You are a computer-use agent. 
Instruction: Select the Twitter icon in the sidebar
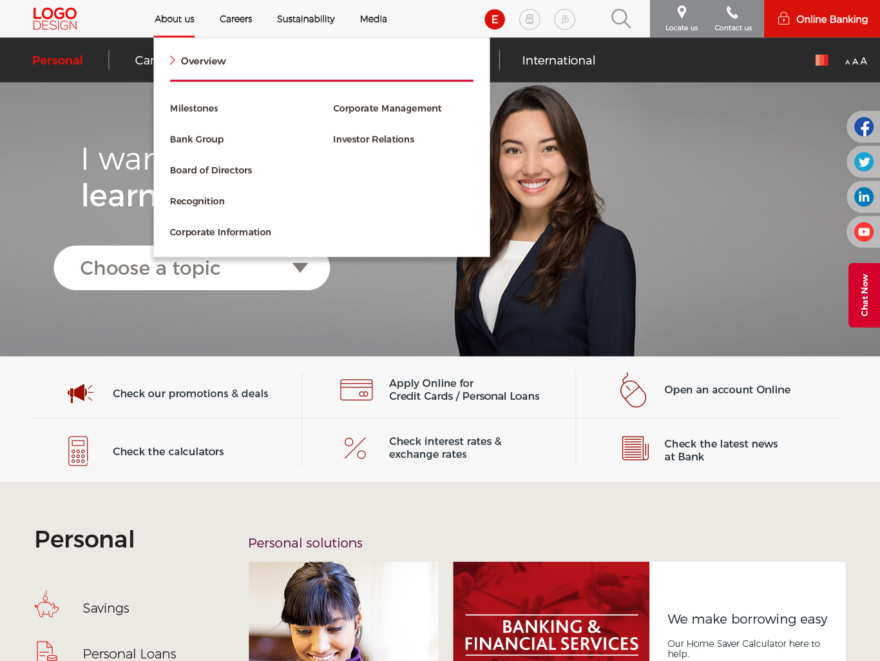click(x=863, y=161)
